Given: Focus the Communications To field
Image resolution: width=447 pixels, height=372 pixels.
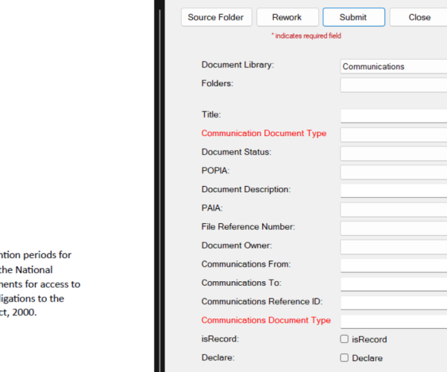Looking at the screenshot, I should coord(393,284).
